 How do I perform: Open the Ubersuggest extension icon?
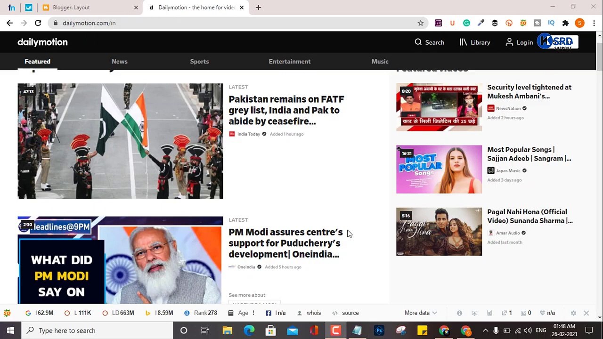pos(452,23)
